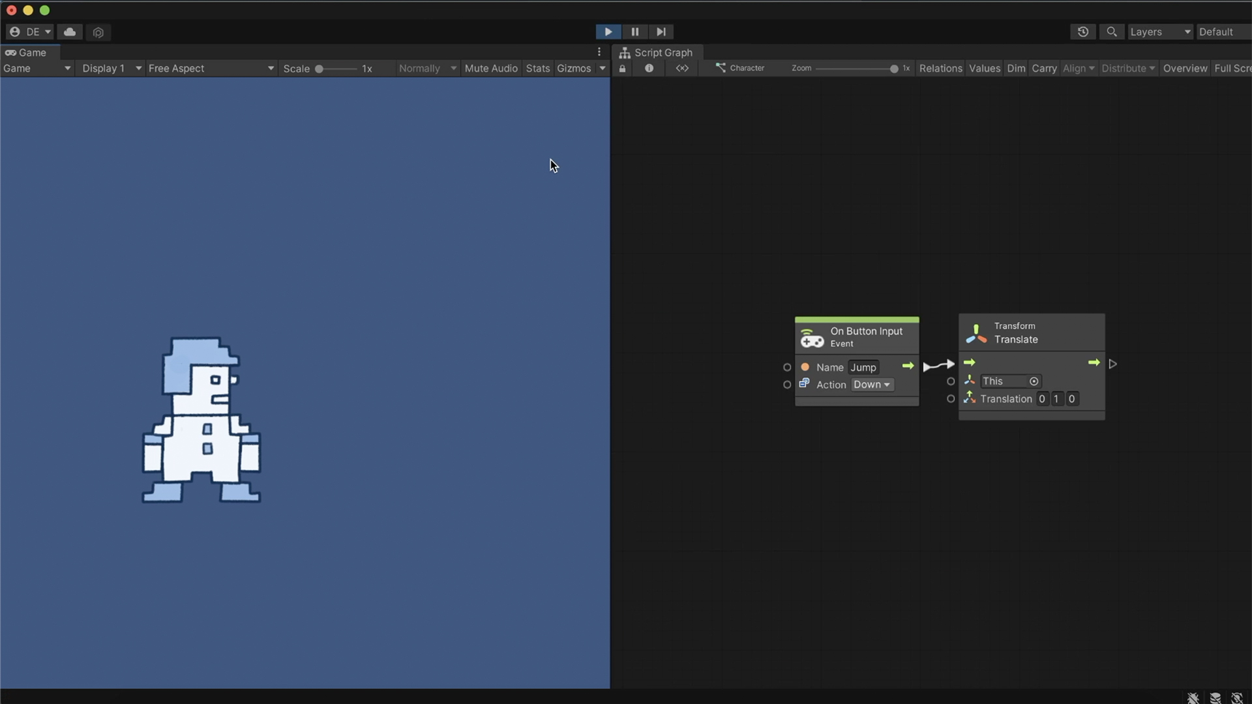The width and height of the screenshot is (1252, 704).
Task: Click the search magnifier icon
Action: coord(1112,31)
